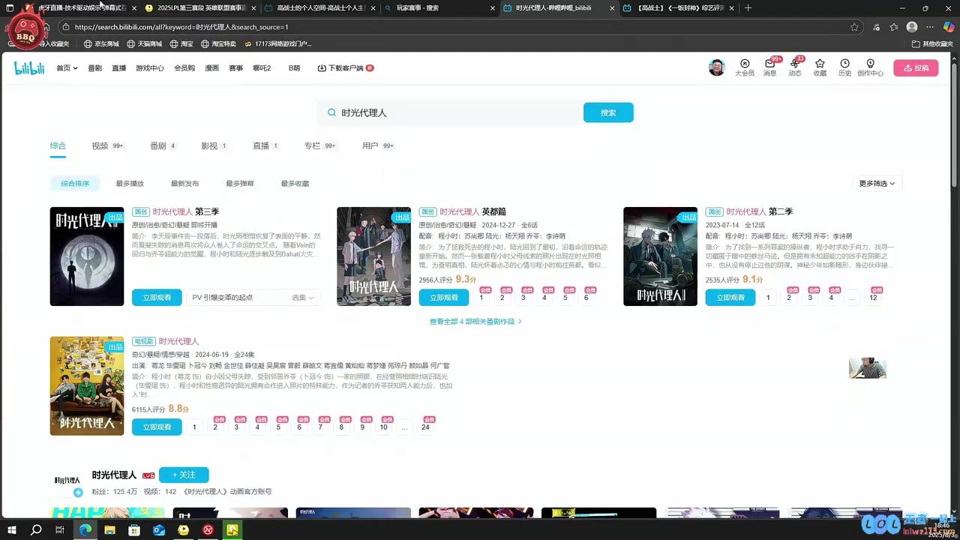Expand more episodes ellipsis for the 电视剧
Viewport: 960px width, 540px height.
[404, 427]
